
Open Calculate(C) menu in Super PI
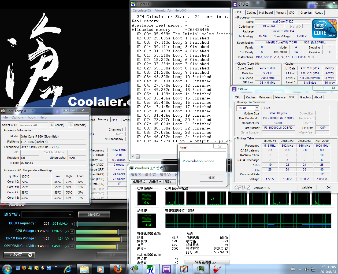click(x=142, y=10)
